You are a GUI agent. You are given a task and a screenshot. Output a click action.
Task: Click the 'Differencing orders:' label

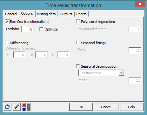[21, 48]
